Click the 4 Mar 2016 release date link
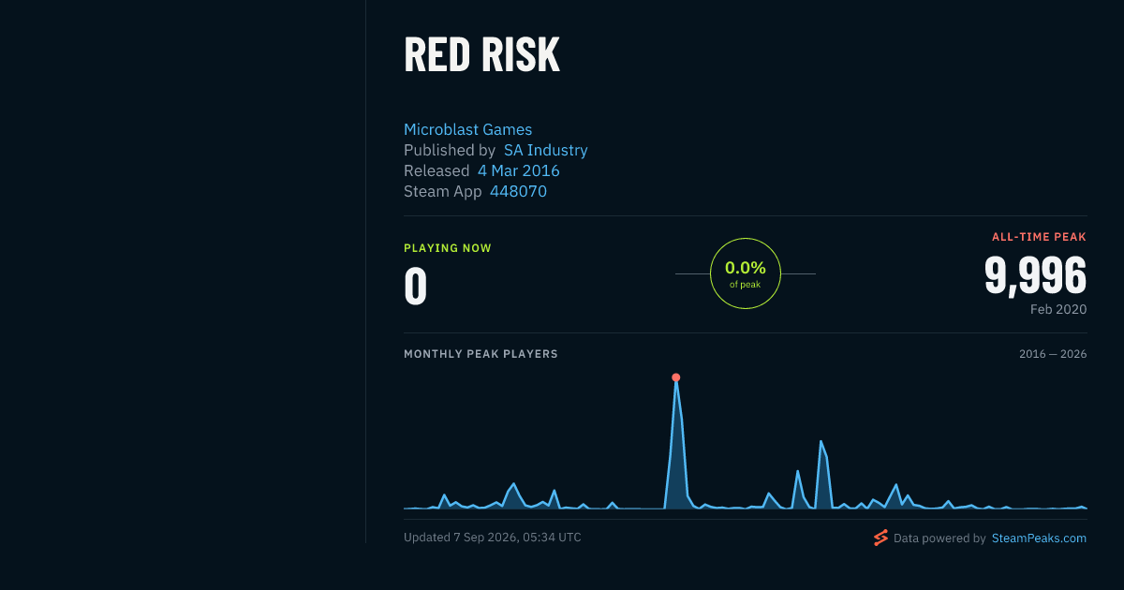 pos(518,170)
